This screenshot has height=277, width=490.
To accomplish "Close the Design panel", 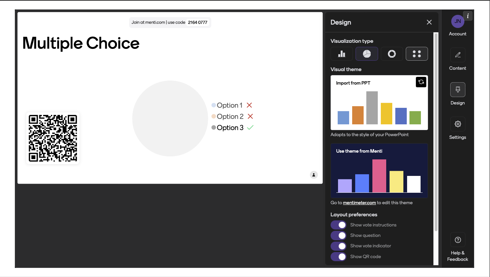I will click(x=429, y=22).
